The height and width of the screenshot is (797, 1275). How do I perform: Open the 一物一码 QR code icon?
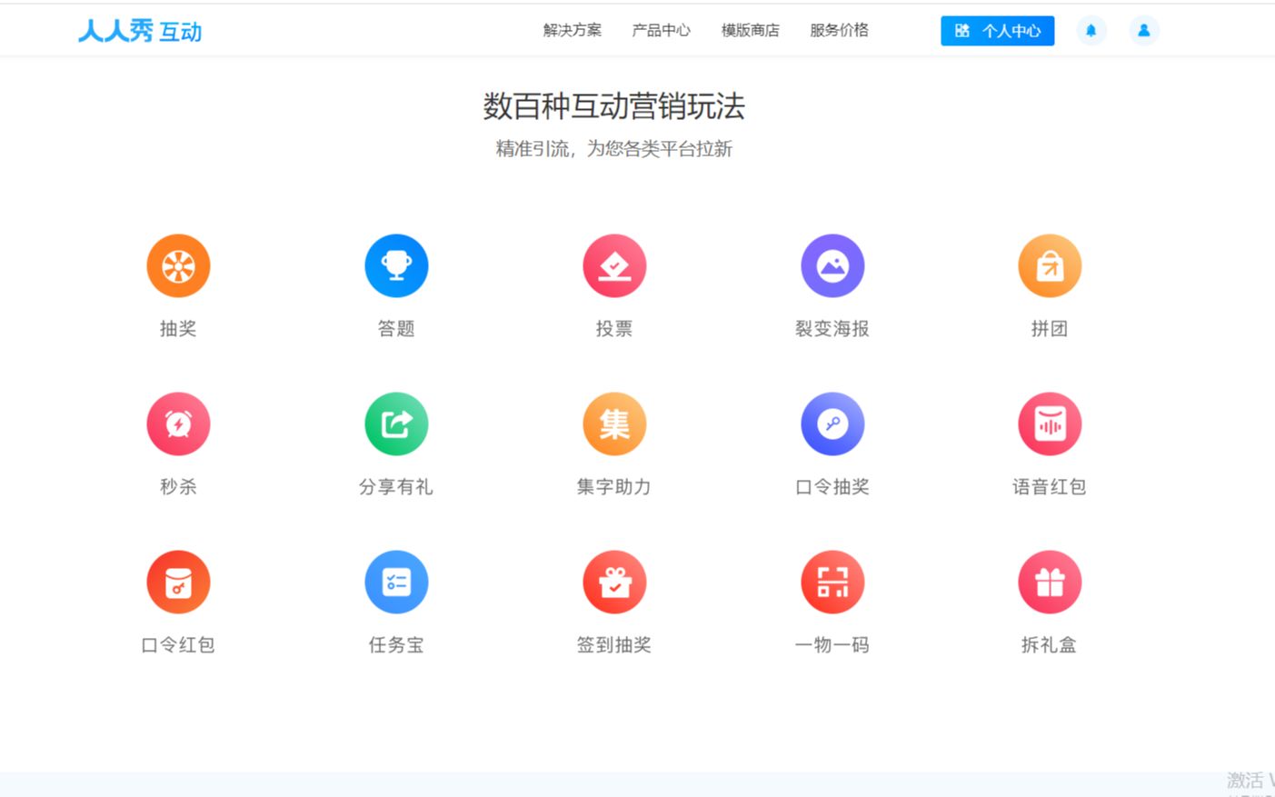pos(832,582)
